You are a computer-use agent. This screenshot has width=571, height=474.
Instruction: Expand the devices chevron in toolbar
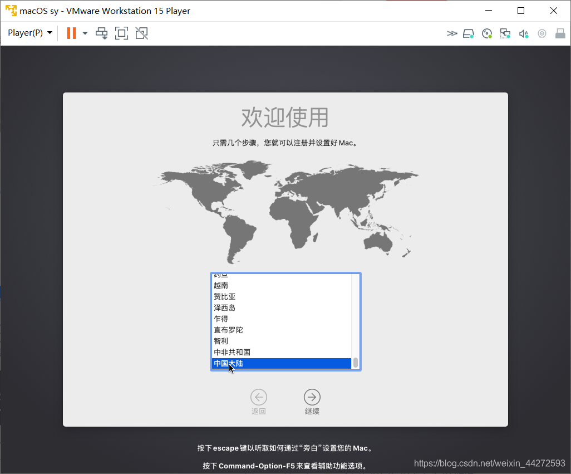coord(451,33)
